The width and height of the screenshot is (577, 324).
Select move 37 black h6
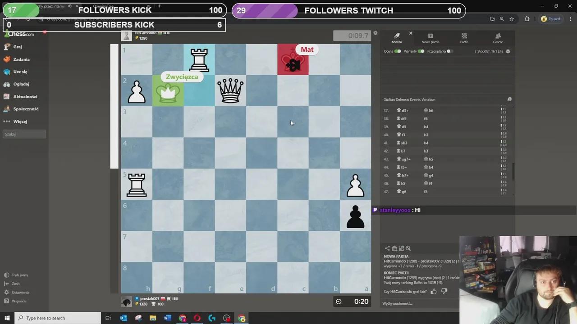tap(429, 111)
